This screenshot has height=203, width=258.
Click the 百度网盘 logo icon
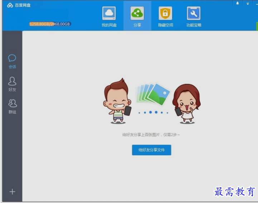point(10,5)
